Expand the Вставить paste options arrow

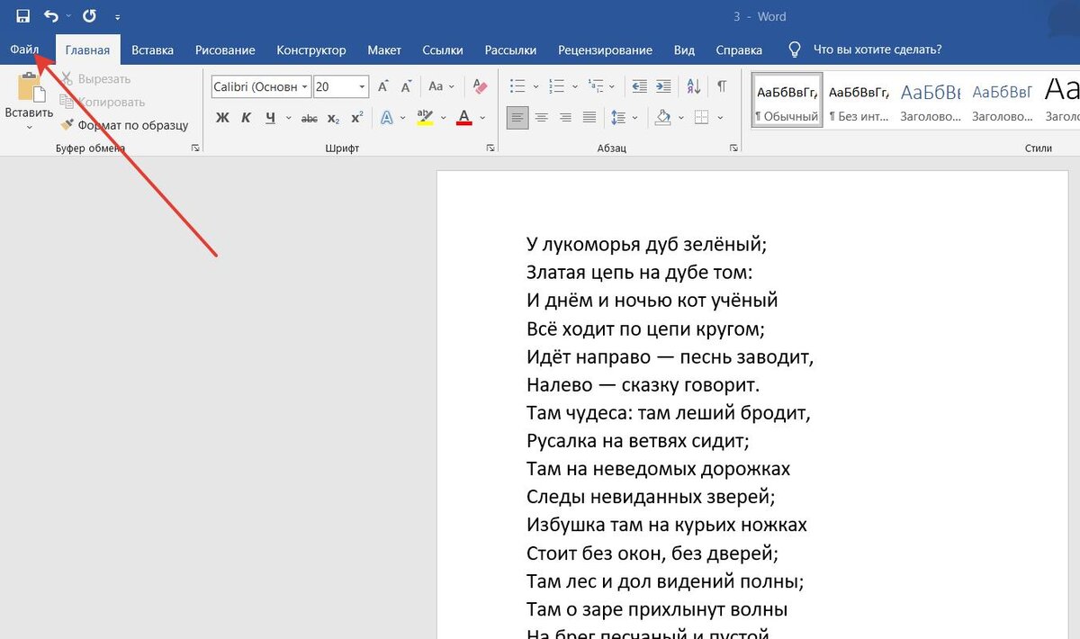pos(29,127)
